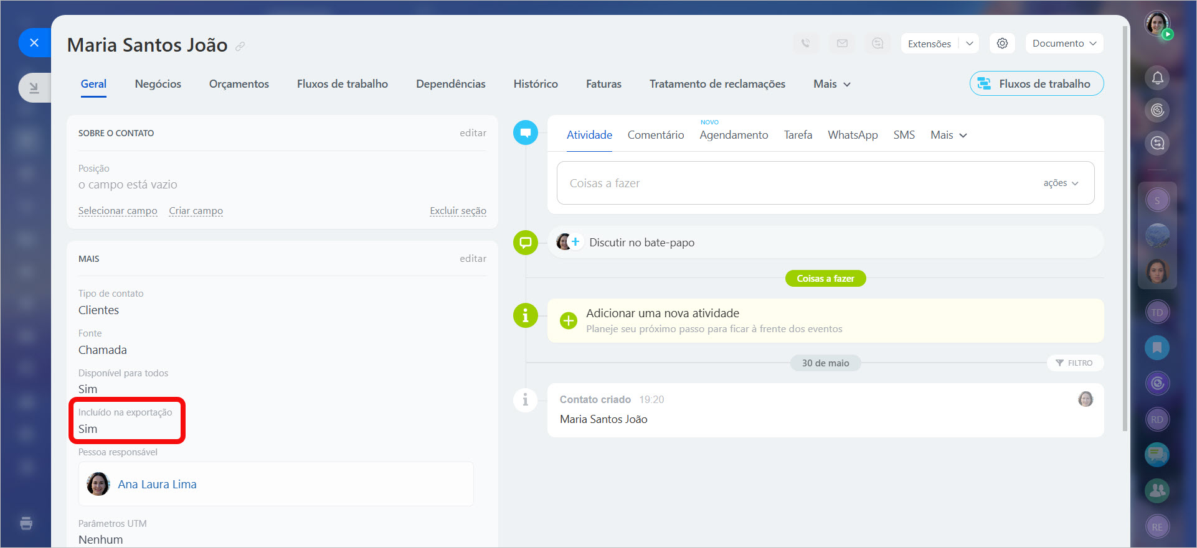
Task: Click the people group icon in right sidebar
Action: [x=1157, y=491]
